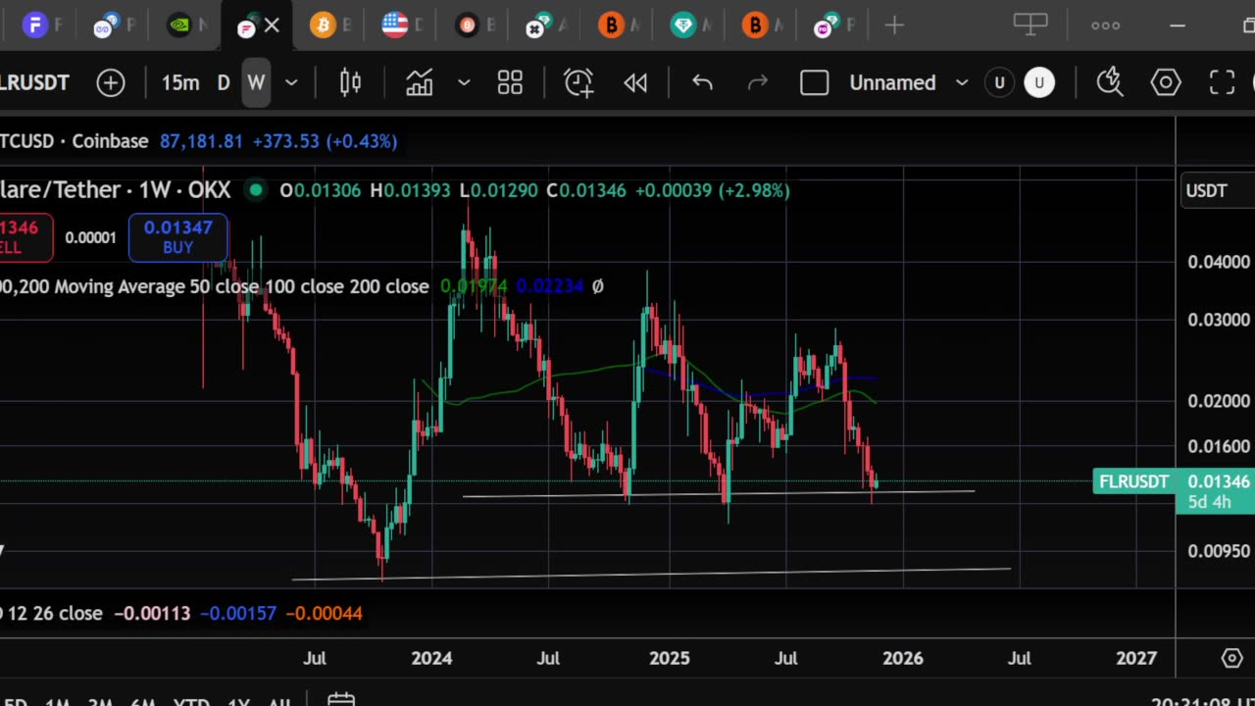Undo the last chart action
Screen dimensions: 1255x706
pos(702,83)
